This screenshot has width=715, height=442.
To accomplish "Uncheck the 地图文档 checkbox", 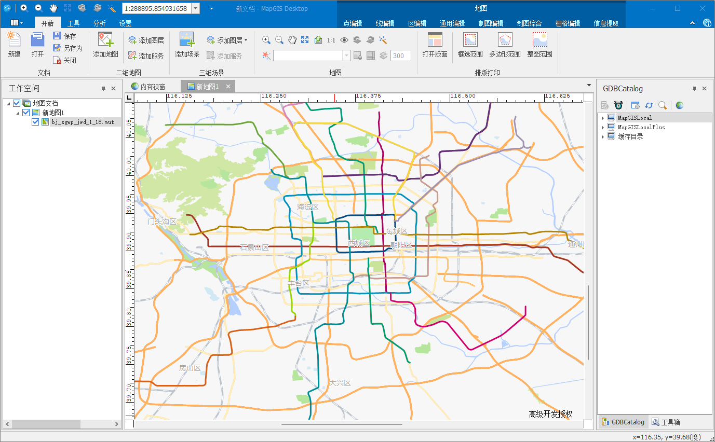I will tap(17, 103).
